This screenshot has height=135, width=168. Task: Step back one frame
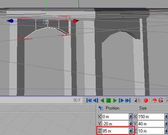pyautogui.click(x=96, y=101)
